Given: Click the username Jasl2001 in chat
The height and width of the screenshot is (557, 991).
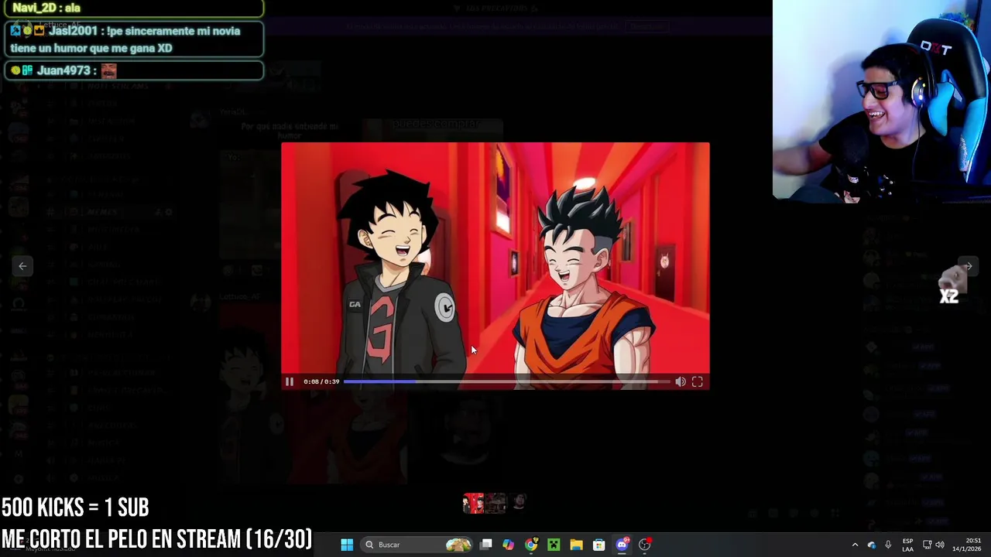Looking at the screenshot, I should pyautogui.click(x=73, y=31).
